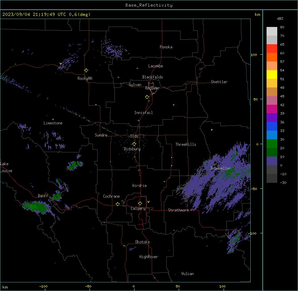The image size is (298, 291).
Task: Pick the red 65 dBZ legend swatch
Action: pos(272,48)
